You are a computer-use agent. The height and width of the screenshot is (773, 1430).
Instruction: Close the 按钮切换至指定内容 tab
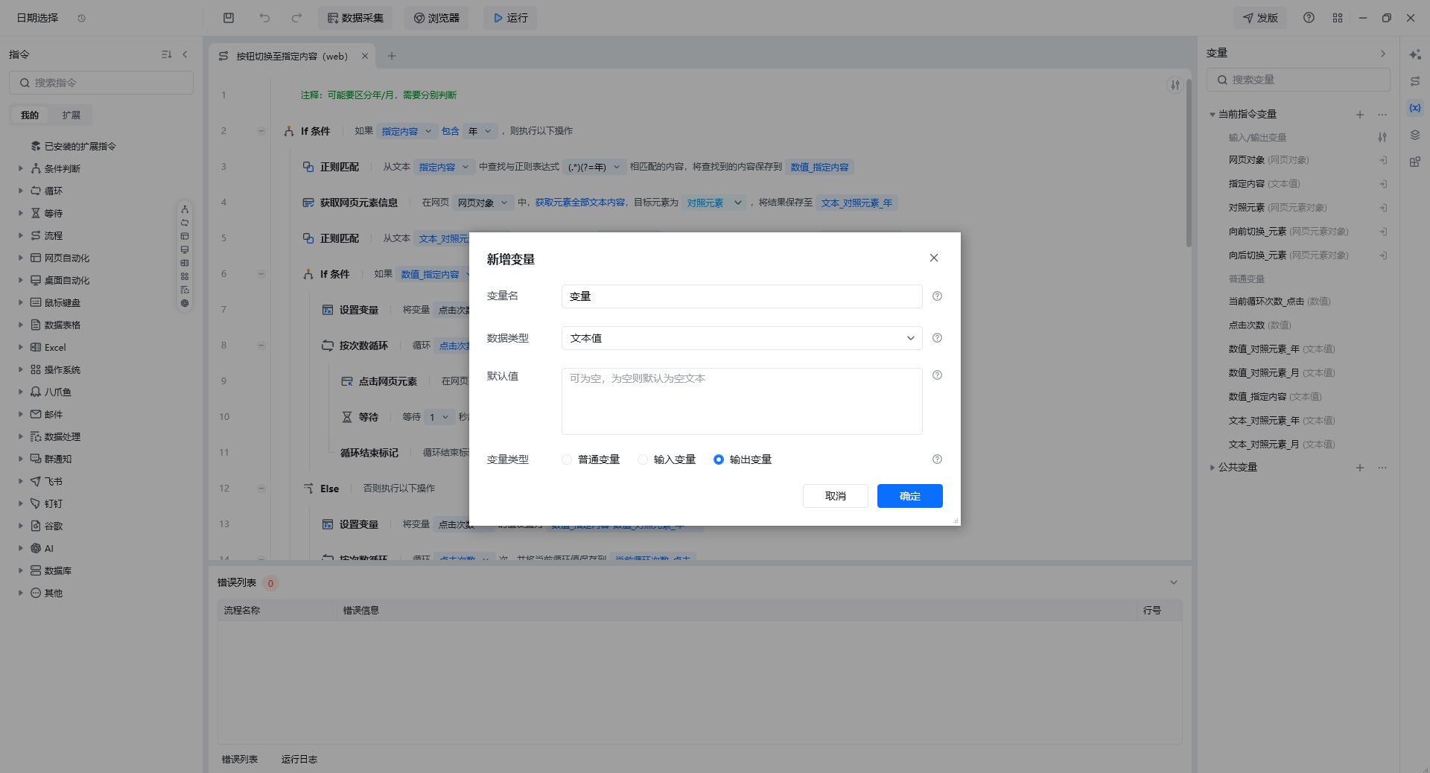pos(365,56)
